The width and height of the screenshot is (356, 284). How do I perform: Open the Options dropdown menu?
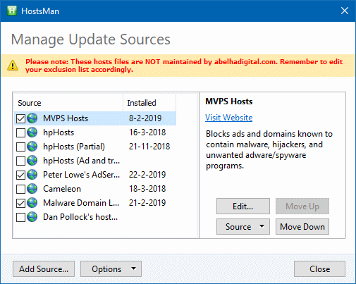click(x=111, y=269)
